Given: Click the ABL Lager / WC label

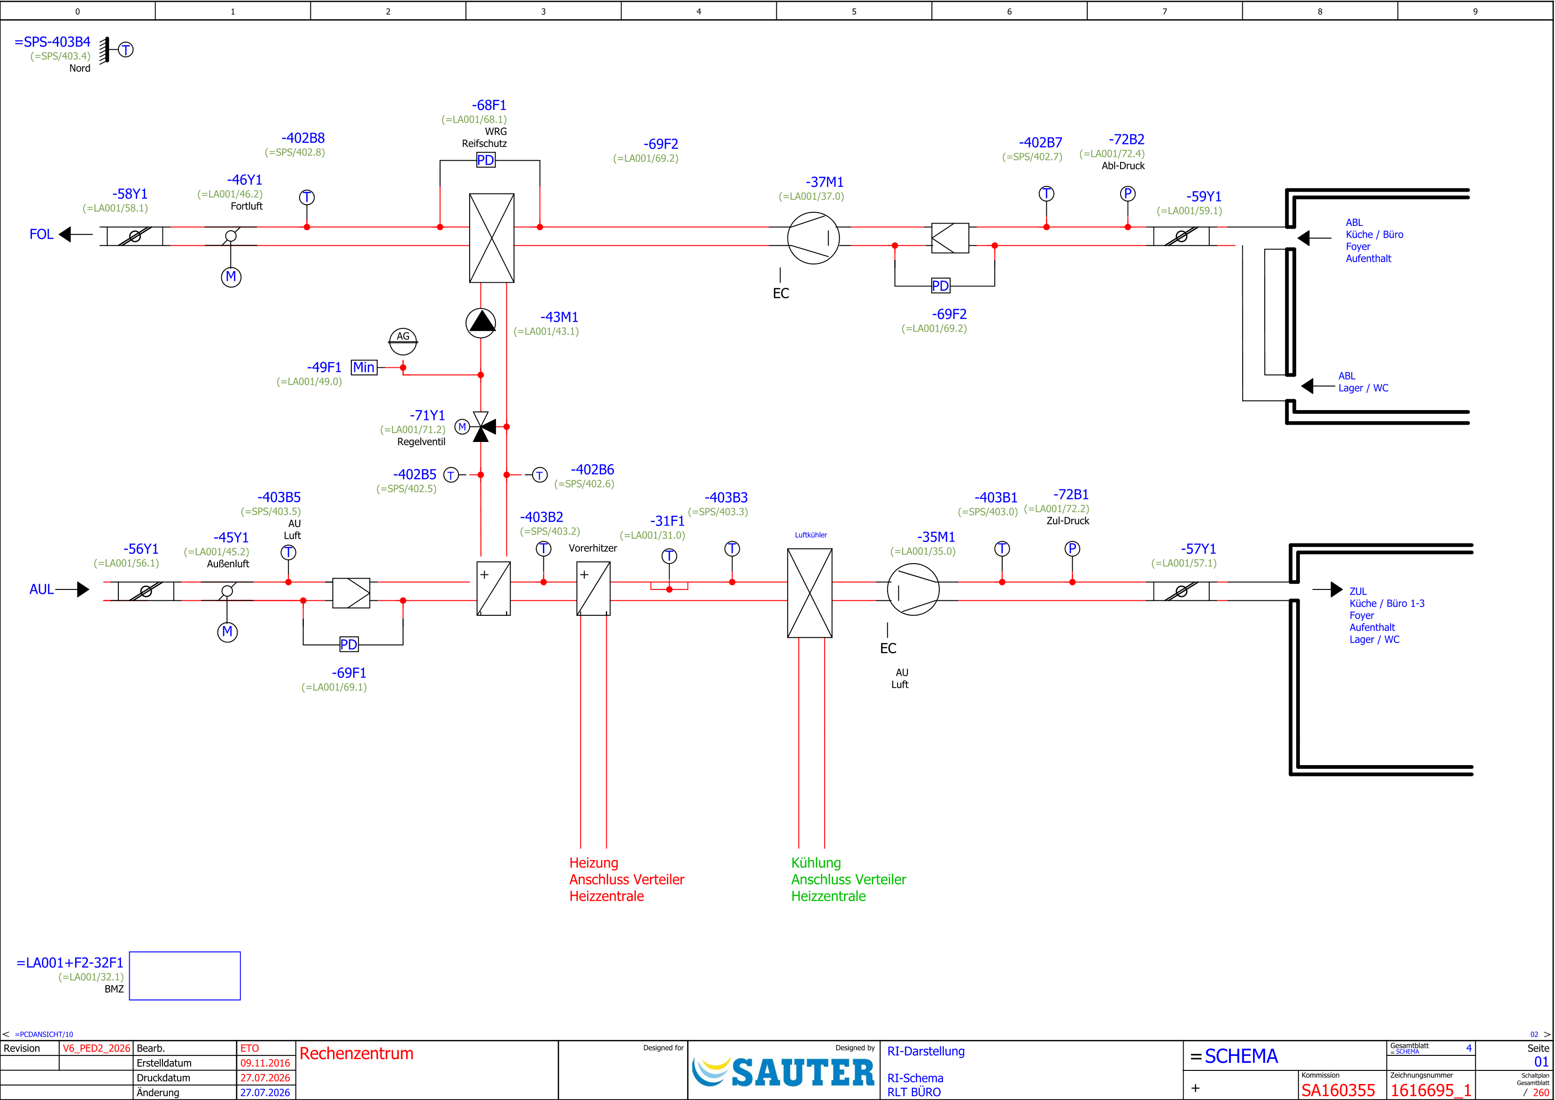Looking at the screenshot, I should pos(1363,382).
